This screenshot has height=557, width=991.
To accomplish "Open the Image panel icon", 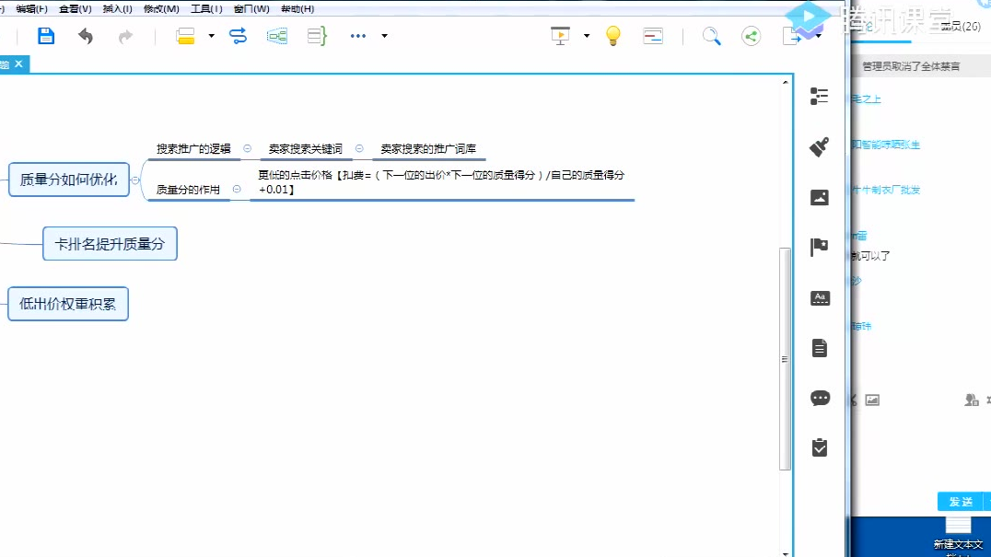I will 819,197.
